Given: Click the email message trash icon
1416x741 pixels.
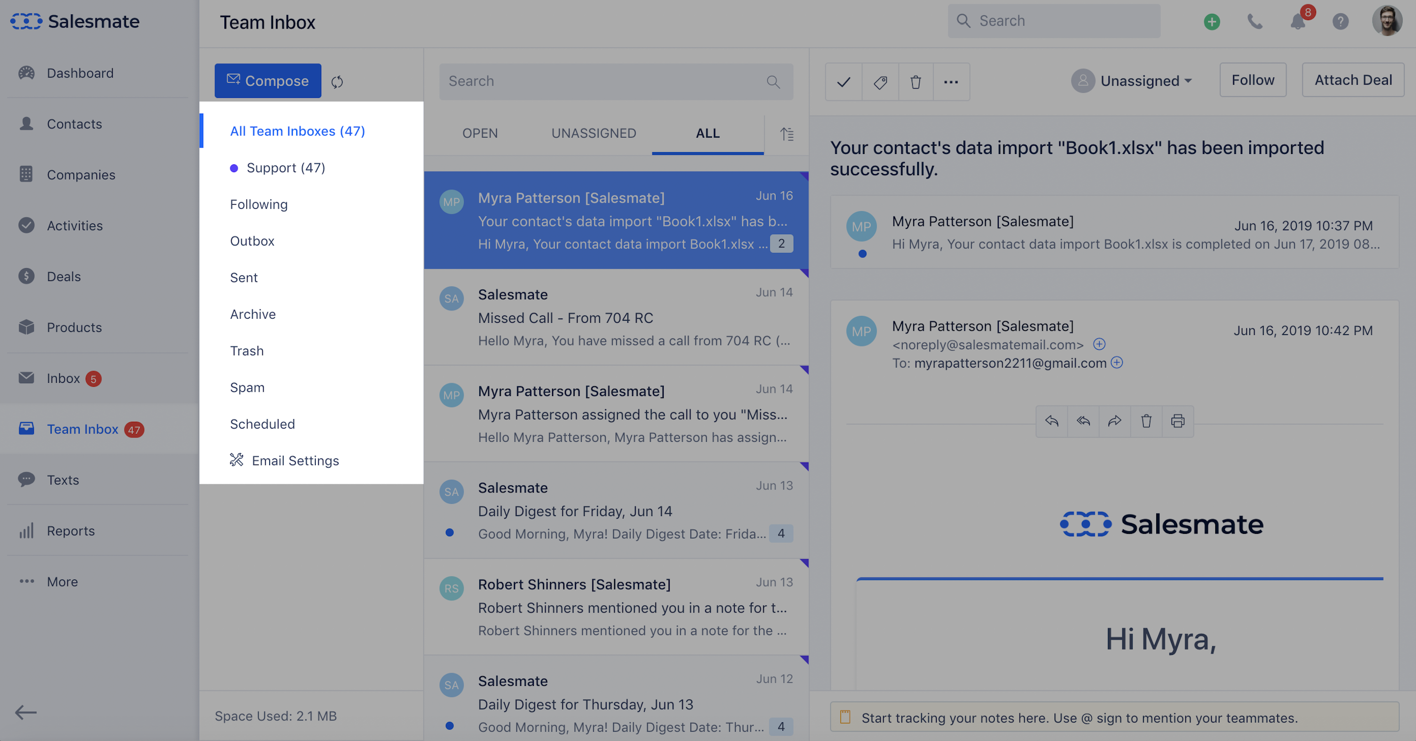Looking at the screenshot, I should [x=1146, y=421].
